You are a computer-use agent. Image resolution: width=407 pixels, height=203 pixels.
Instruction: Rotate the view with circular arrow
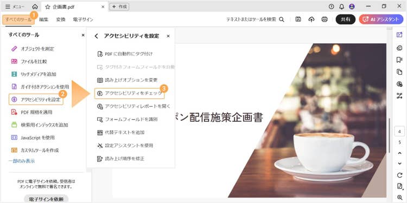[x=399, y=175]
